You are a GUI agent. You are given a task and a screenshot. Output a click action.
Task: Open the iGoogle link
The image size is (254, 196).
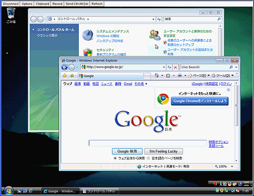(197, 84)
